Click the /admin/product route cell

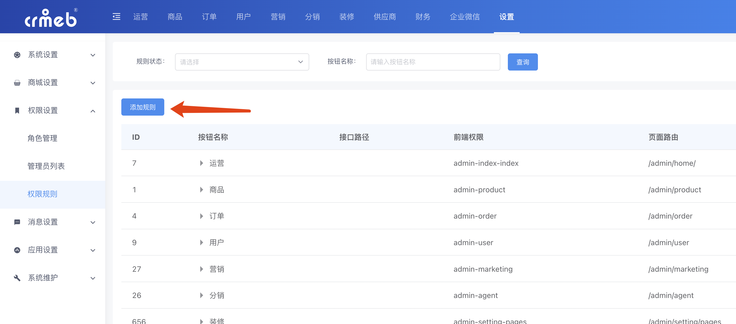675,190
